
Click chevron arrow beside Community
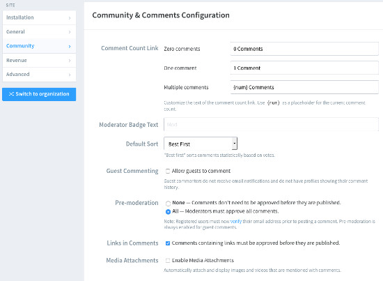(x=70, y=46)
